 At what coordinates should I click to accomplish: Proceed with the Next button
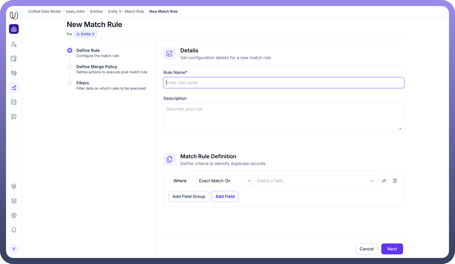point(392,249)
